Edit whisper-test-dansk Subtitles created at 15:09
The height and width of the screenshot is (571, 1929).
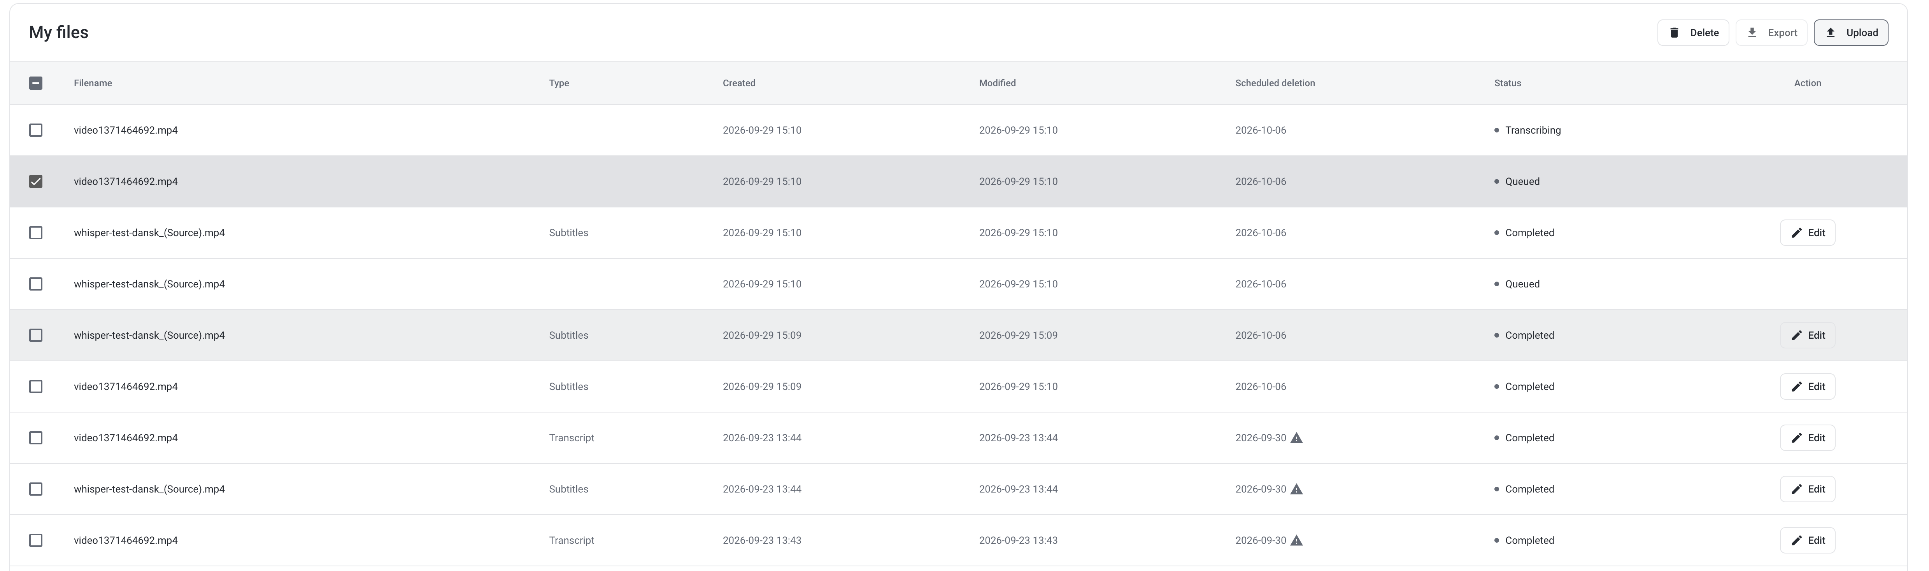click(x=1808, y=336)
